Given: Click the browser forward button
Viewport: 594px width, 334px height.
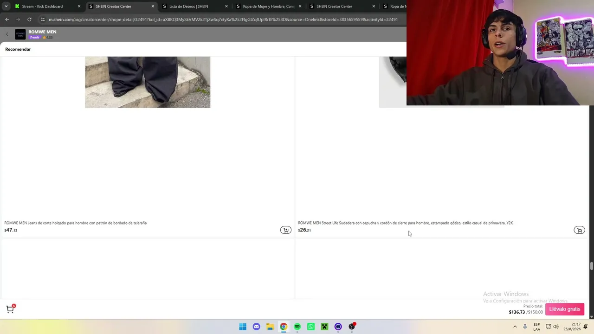Looking at the screenshot, I should (18, 19).
